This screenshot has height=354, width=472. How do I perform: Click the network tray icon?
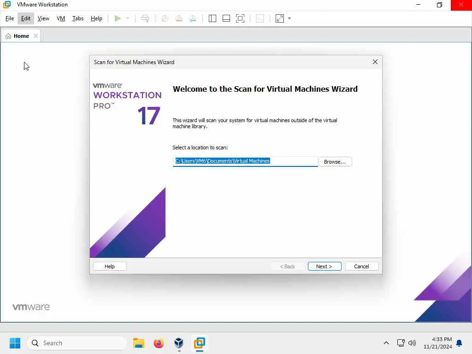(401, 343)
